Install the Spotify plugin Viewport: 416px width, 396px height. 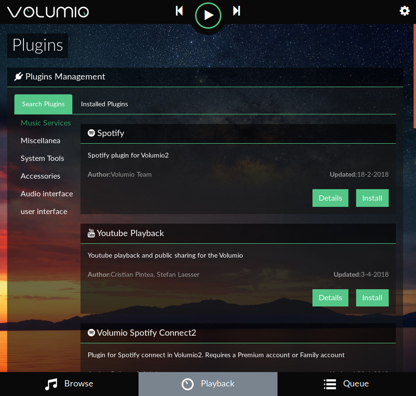pos(372,198)
